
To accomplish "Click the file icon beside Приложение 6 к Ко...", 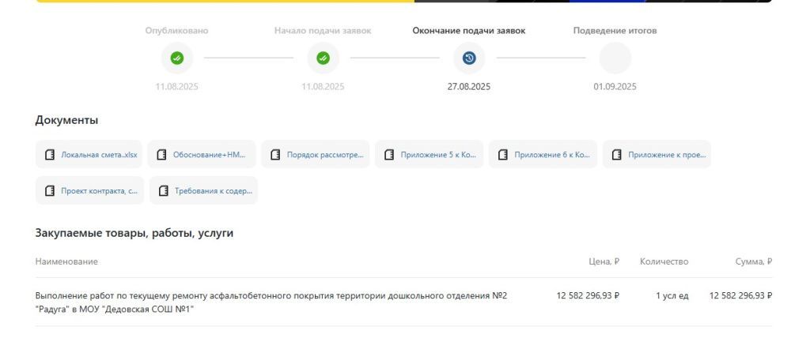I will point(503,155).
